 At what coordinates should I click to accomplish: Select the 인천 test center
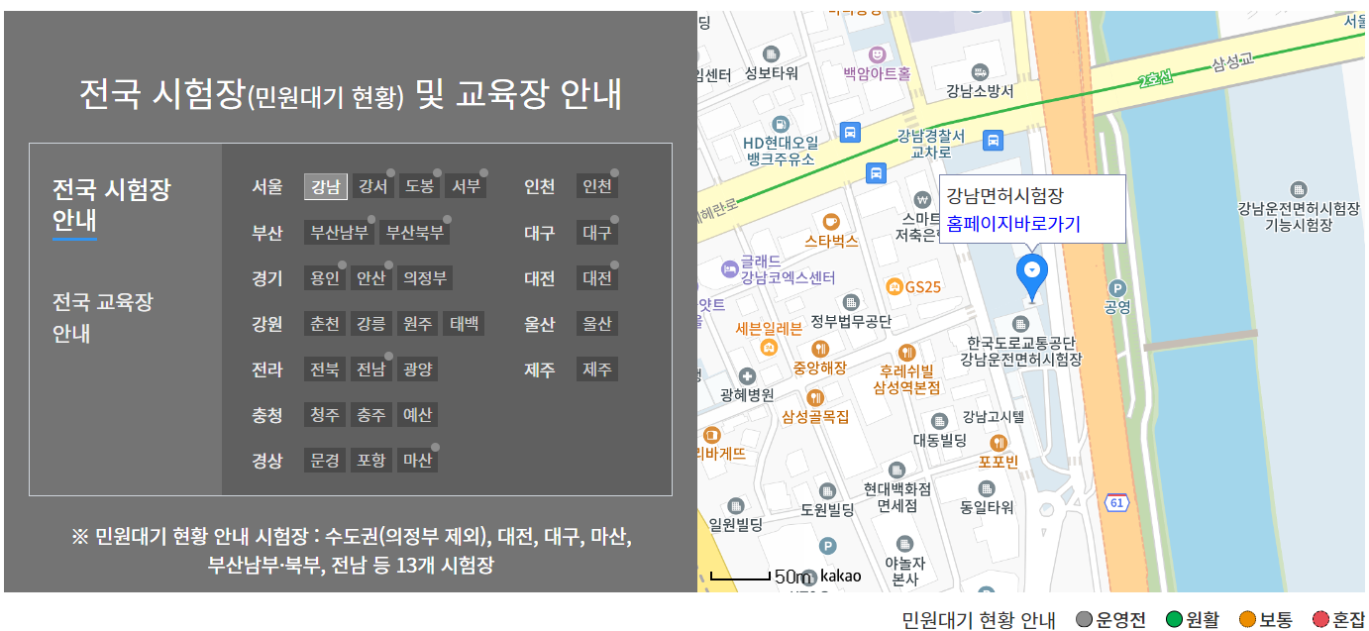[597, 186]
